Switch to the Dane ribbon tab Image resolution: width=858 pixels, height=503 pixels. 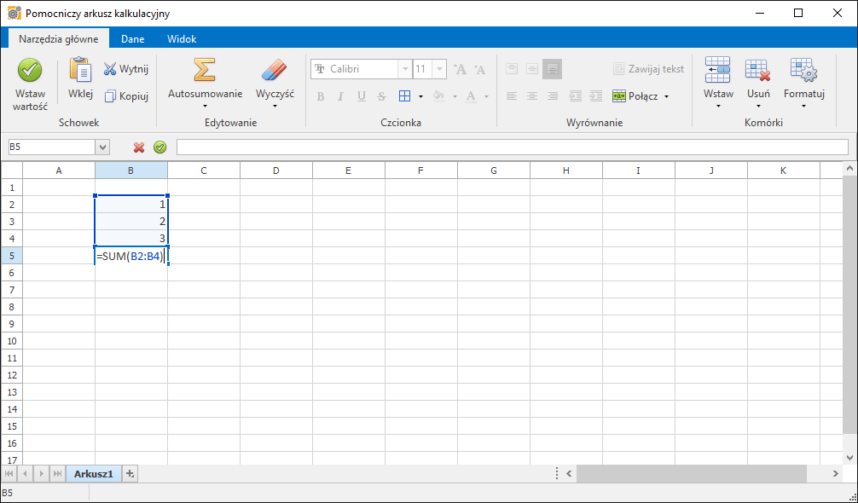(132, 38)
